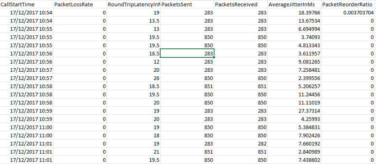
Task: Click PacketsReceived 851 in the 2.840989 jitter row
Action: pos(241,151)
